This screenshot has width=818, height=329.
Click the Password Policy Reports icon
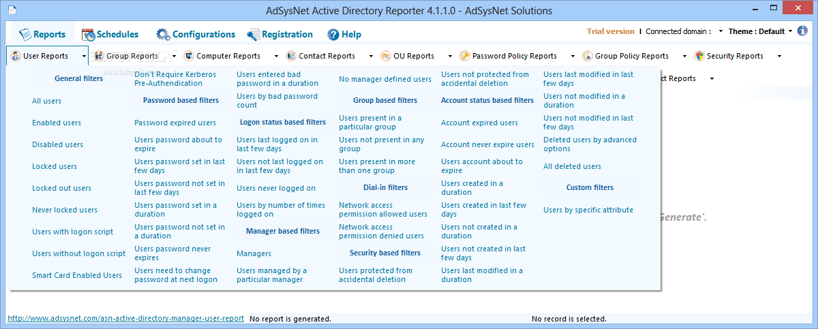tap(464, 56)
